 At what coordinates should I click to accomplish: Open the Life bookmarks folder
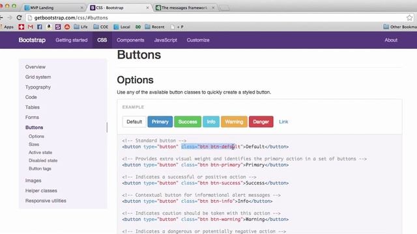(x=81, y=27)
